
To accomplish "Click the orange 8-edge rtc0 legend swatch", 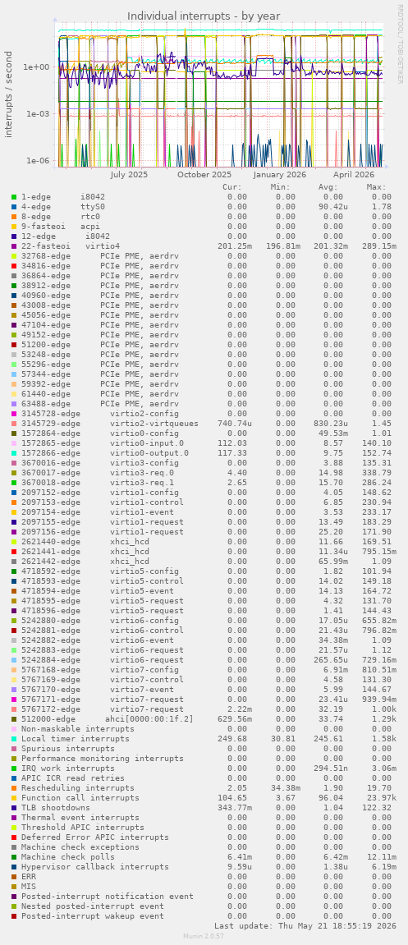I will click(x=14, y=217).
